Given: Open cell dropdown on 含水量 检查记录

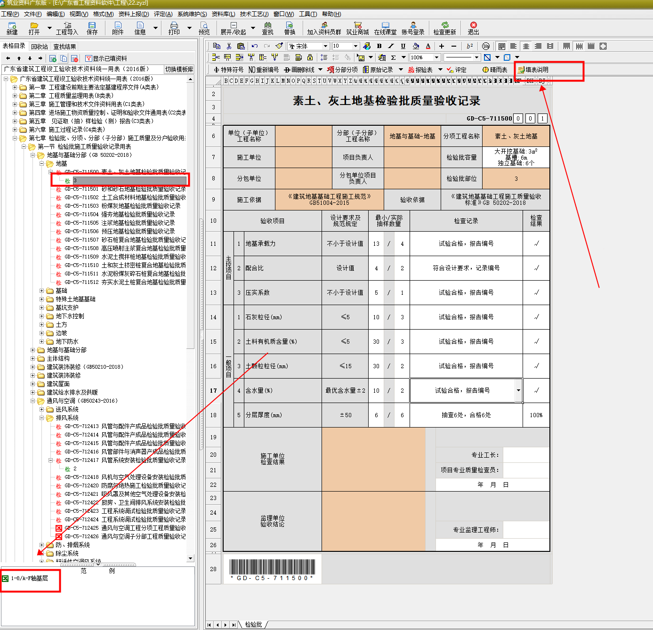Looking at the screenshot, I should [518, 391].
